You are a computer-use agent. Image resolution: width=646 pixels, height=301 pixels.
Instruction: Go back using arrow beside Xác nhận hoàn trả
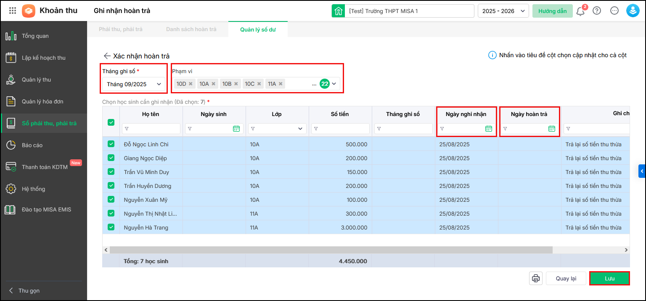pyautogui.click(x=107, y=56)
